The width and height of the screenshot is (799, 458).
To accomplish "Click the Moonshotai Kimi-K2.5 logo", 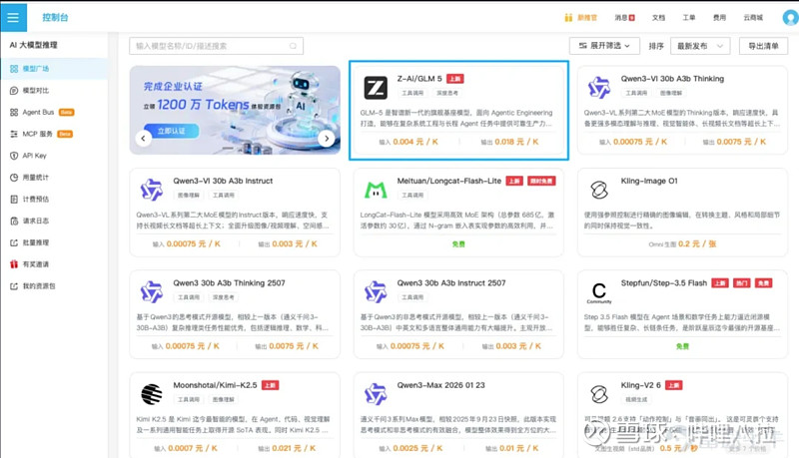I will 152,394.
